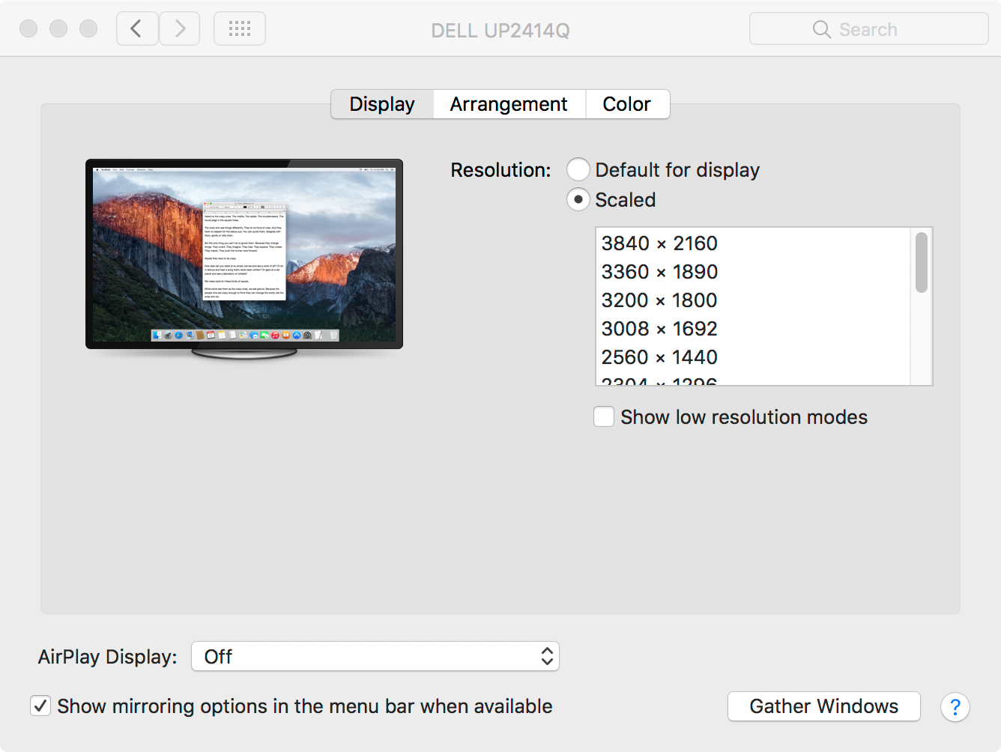
Task: Open help with the question mark button
Action: tap(955, 707)
